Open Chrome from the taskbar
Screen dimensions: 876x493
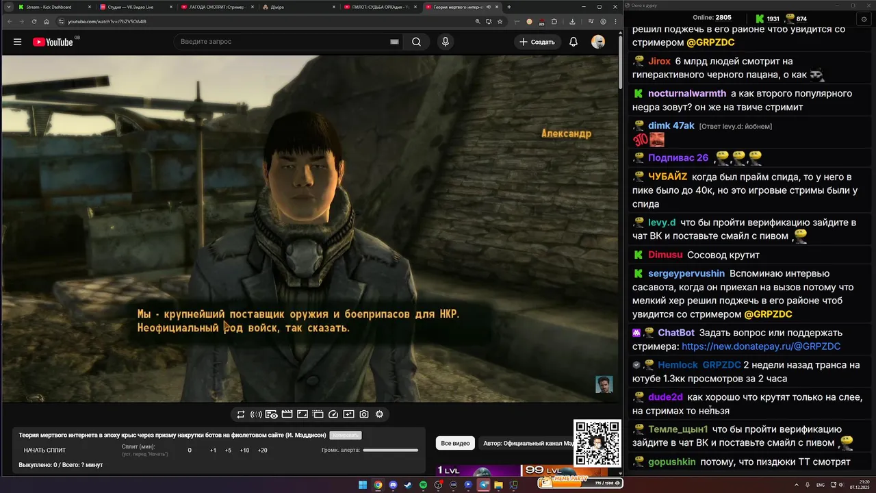tap(378, 485)
